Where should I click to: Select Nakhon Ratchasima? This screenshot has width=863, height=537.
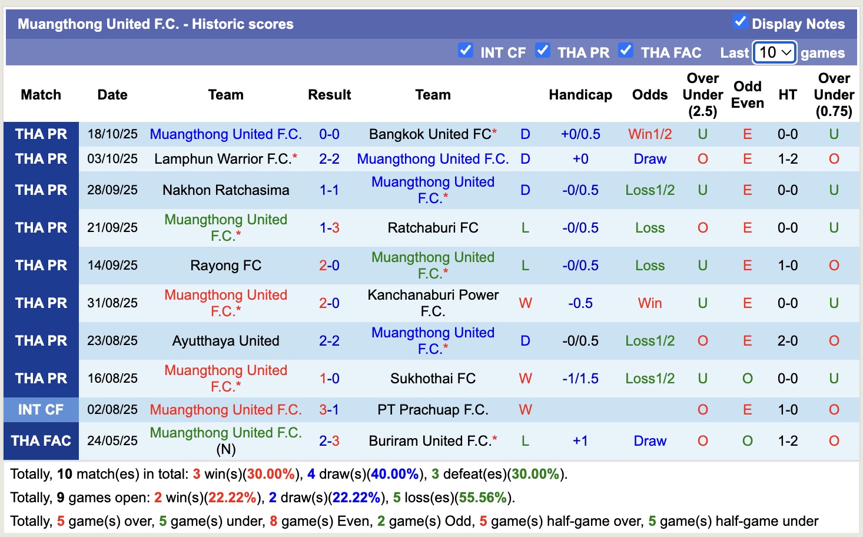point(225,190)
